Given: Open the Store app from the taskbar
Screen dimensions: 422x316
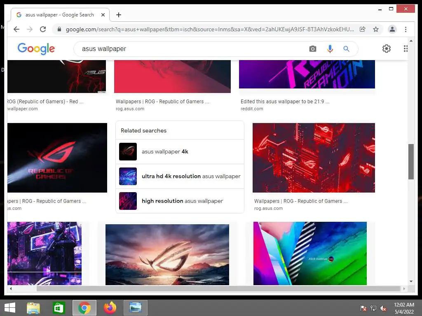Looking at the screenshot, I should 59,308.
